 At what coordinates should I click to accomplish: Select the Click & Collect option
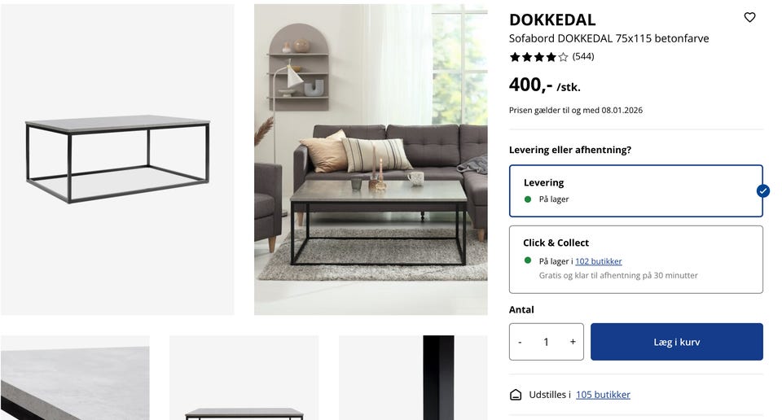pos(636,260)
